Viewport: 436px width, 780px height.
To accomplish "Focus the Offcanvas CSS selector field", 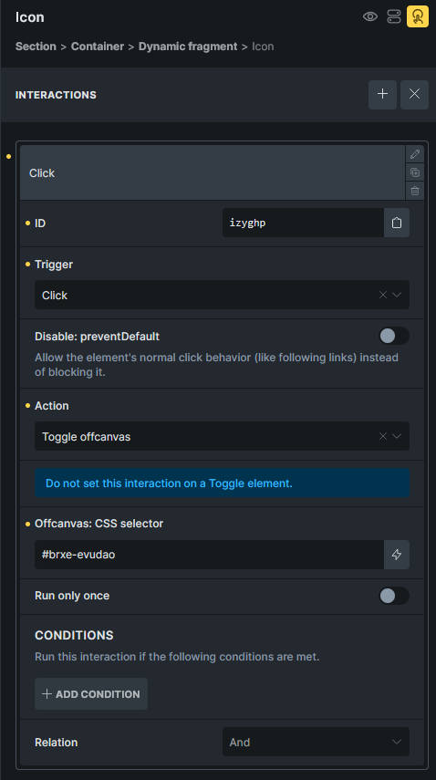I will coord(209,555).
